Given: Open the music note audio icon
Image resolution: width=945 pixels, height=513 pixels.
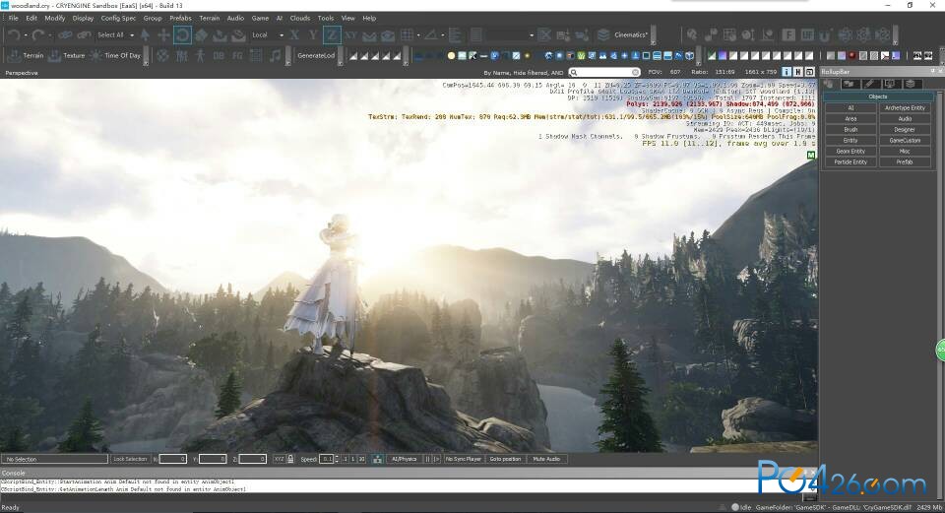Looking at the screenshot, I should click(276, 55).
